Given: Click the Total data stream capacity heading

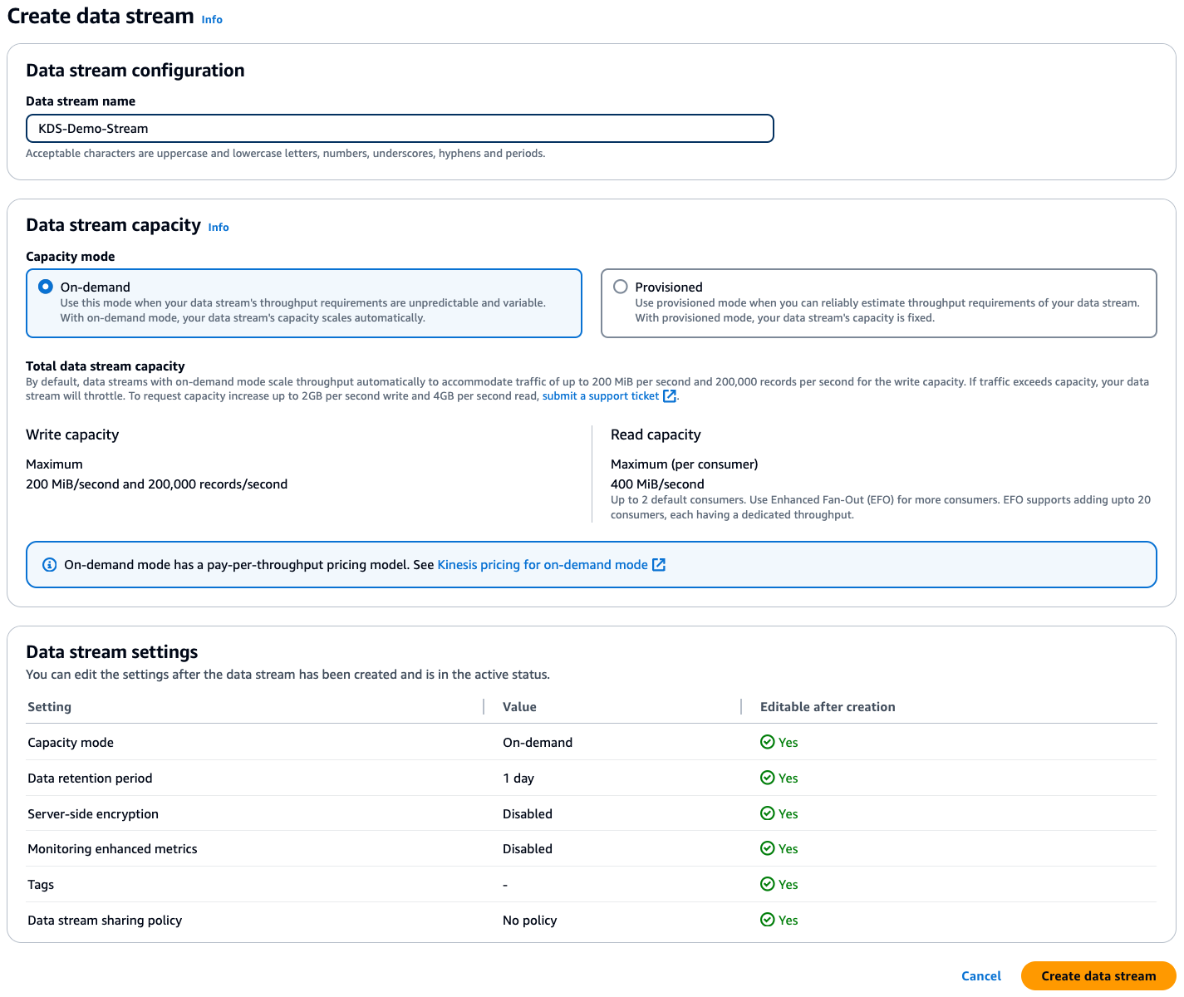Looking at the screenshot, I should coord(106,366).
